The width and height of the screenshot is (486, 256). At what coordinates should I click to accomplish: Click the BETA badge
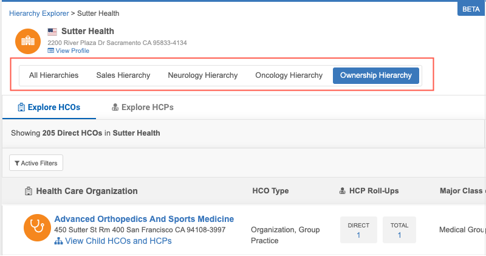coord(471,9)
